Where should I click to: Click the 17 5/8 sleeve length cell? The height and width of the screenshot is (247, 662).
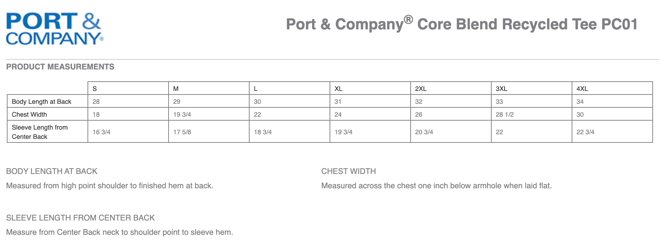209,132
